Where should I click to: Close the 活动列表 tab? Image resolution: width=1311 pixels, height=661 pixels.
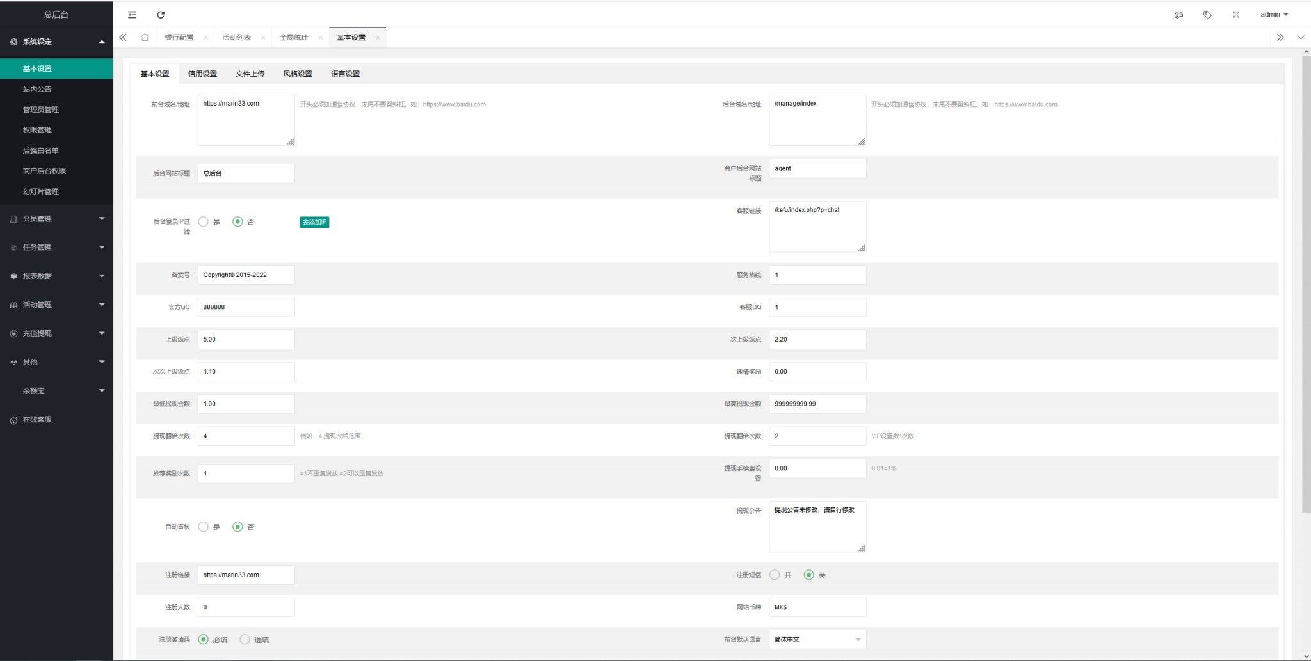[x=263, y=38]
